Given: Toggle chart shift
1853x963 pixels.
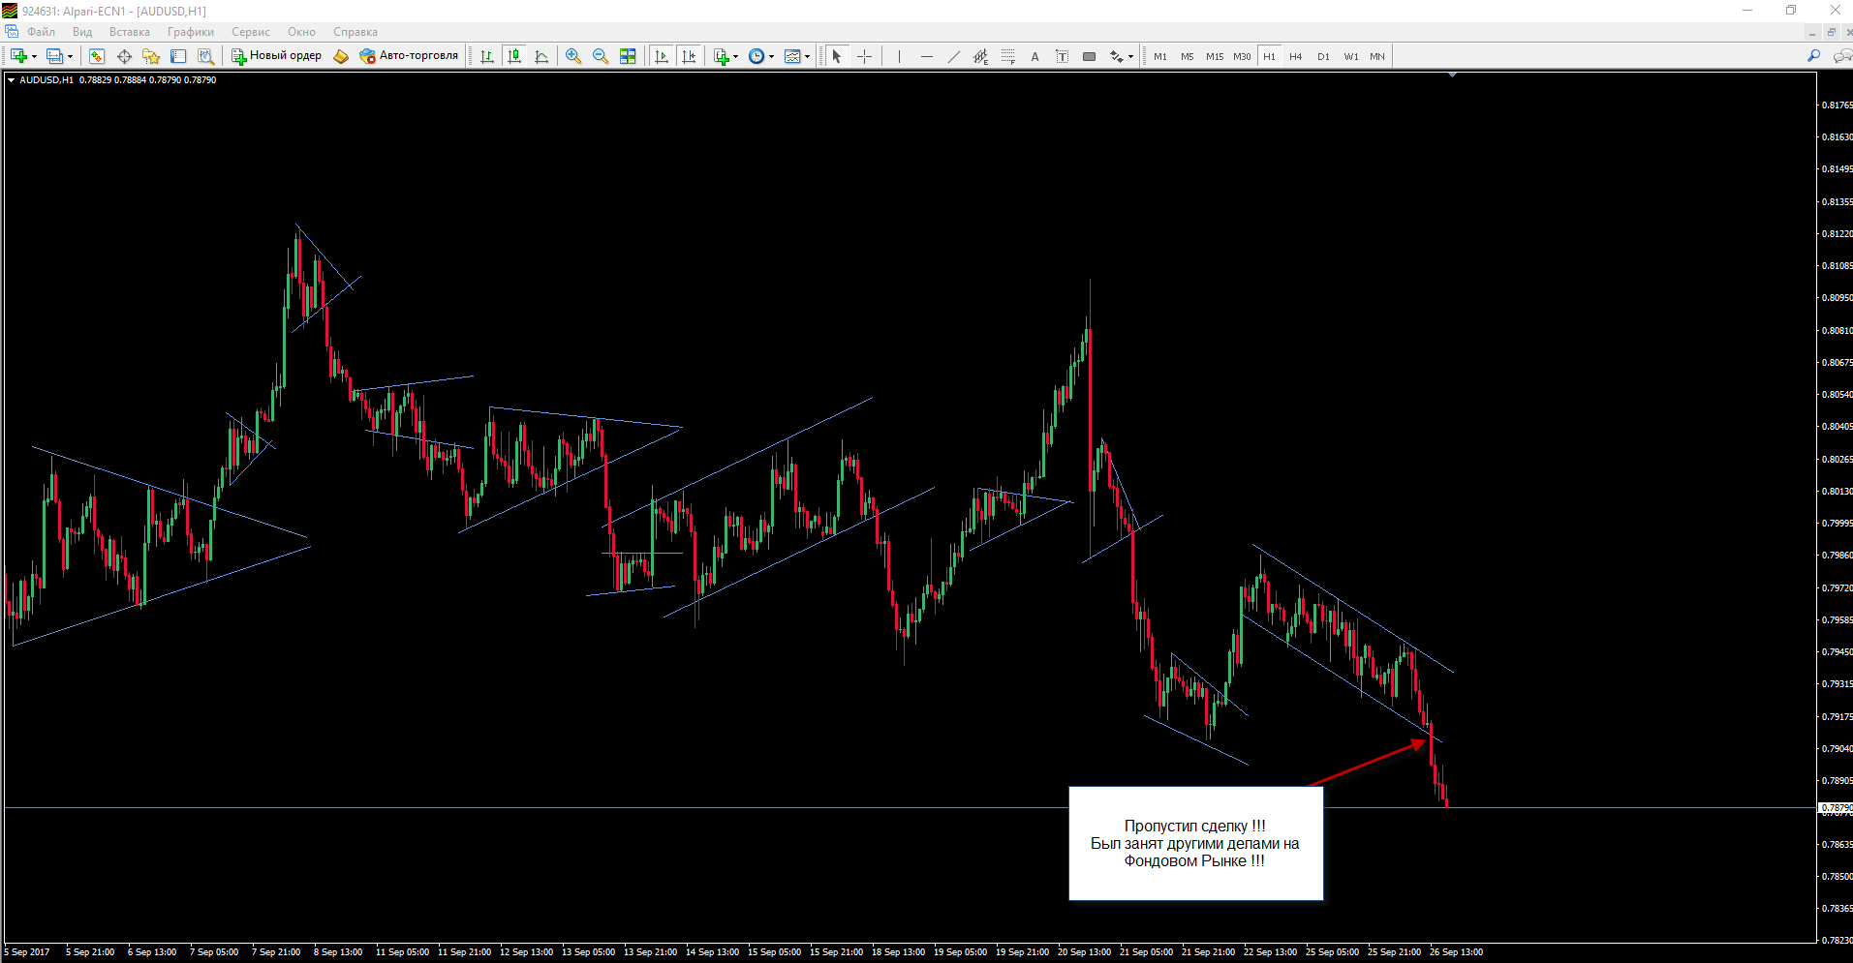Looking at the screenshot, I should [689, 56].
